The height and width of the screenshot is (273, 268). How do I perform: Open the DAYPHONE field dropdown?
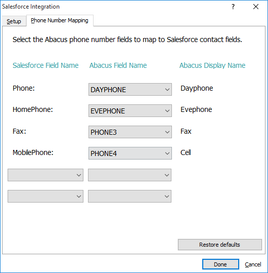pyautogui.click(x=130, y=90)
